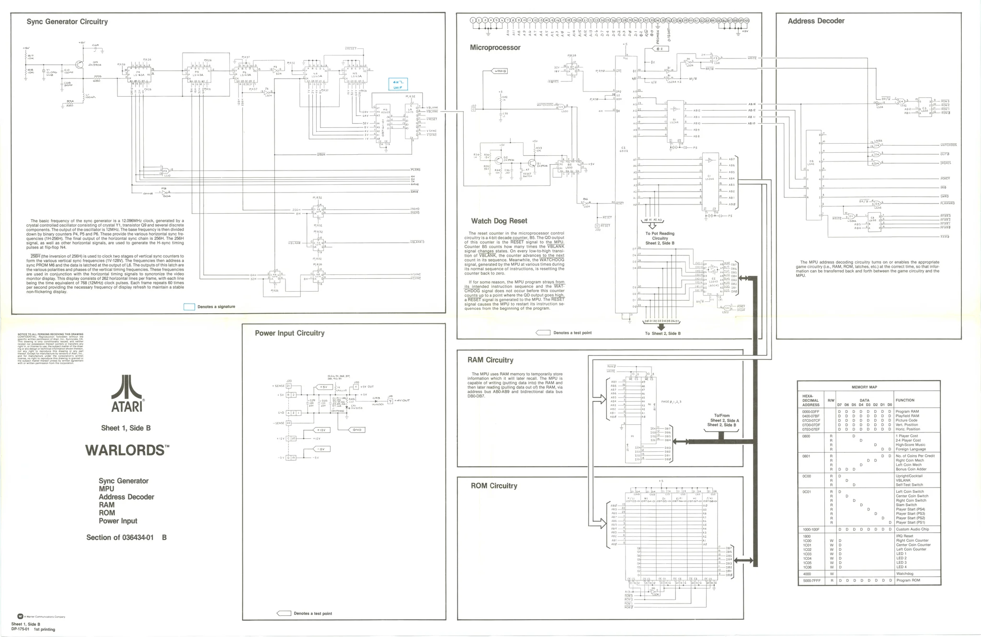
Task: Click "IRQ Reset" function entry
Action: tap(904, 536)
